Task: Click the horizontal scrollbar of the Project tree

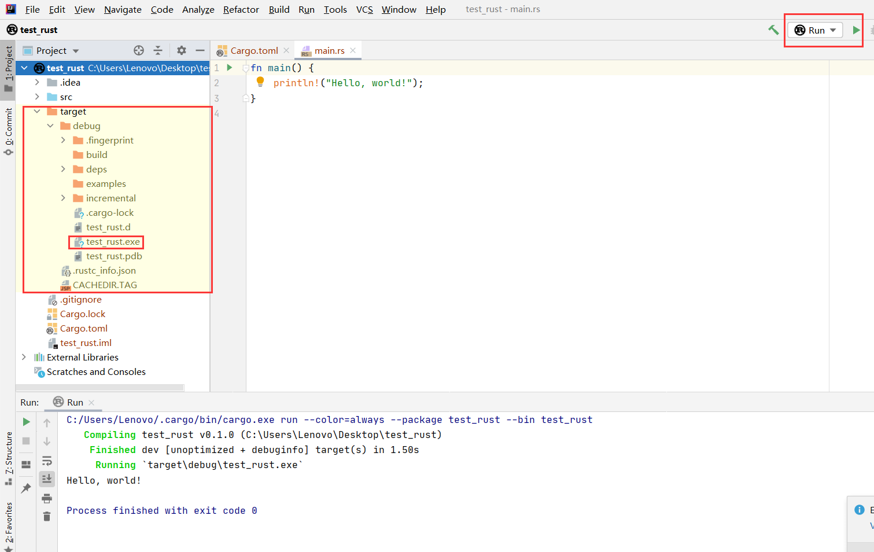Action: tap(100, 388)
